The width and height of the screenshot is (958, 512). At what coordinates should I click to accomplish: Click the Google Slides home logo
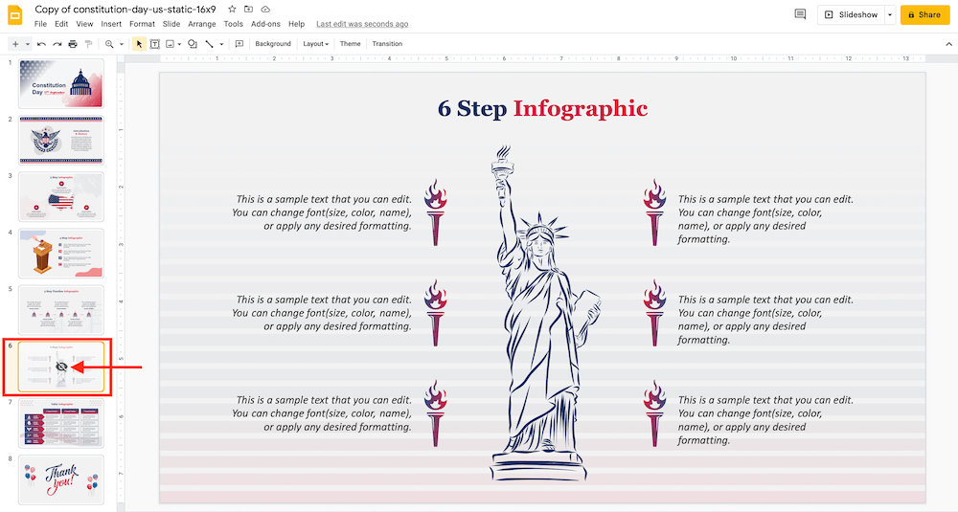[x=14, y=15]
